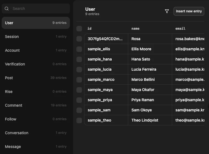Click the Sam Okoye name cell
Viewport: 209px width, 154px height.
tap(150, 110)
